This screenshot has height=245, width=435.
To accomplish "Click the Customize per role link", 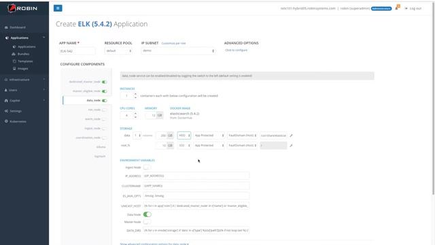I will [x=174, y=44].
